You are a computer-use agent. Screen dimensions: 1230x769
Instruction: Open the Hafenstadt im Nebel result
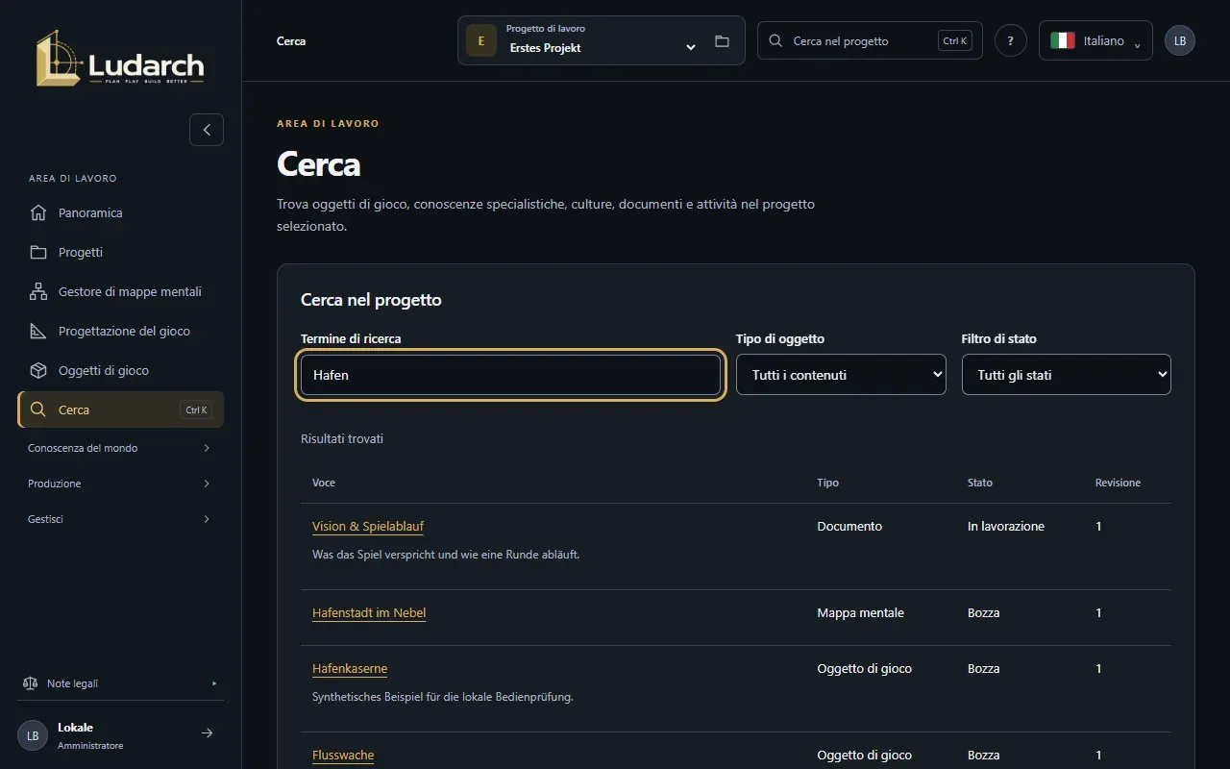[x=369, y=613]
